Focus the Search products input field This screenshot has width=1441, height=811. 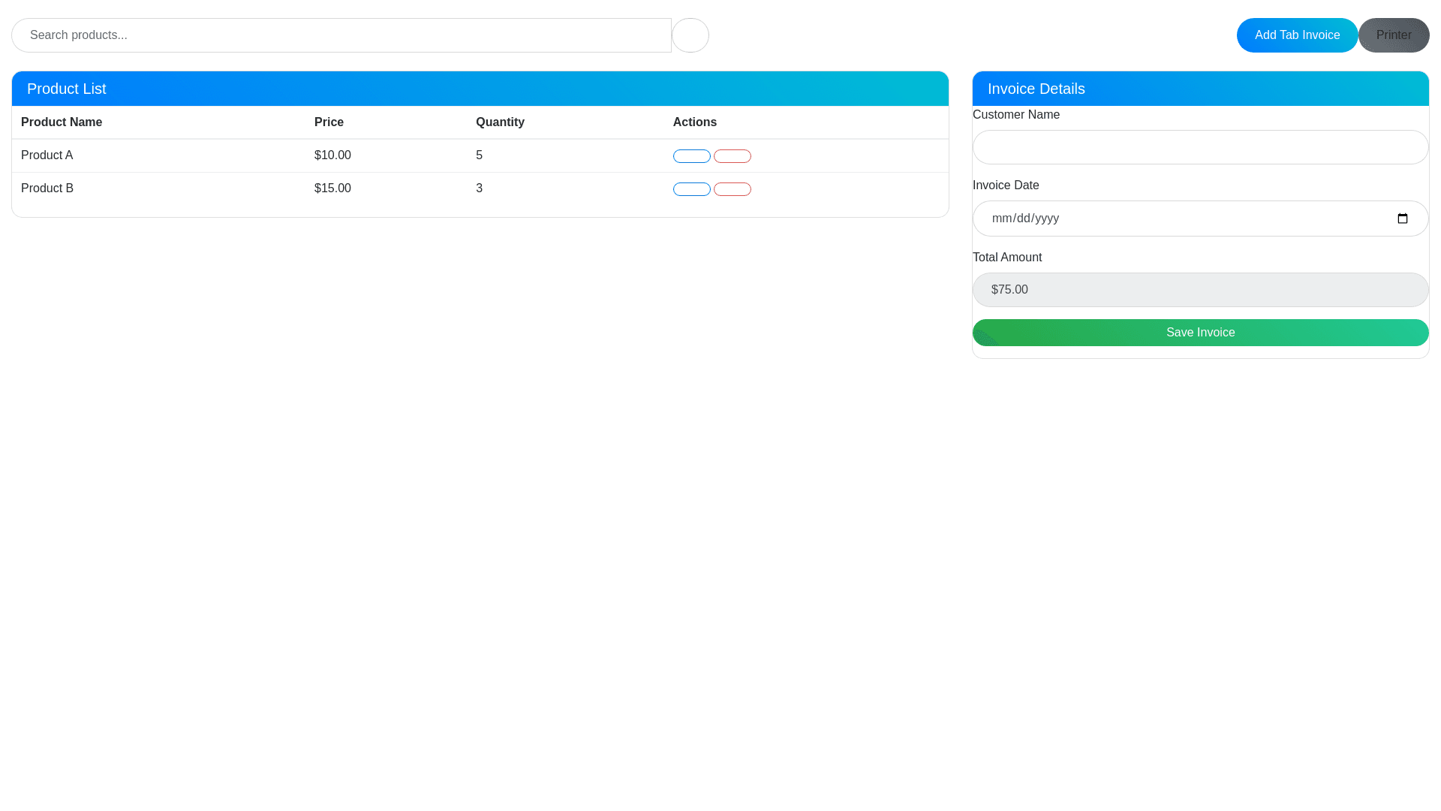click(x=341, y=35)
